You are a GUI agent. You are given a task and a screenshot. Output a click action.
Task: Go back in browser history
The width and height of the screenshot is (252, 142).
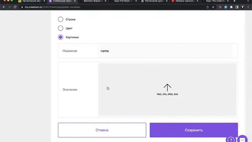pos(4,7)
